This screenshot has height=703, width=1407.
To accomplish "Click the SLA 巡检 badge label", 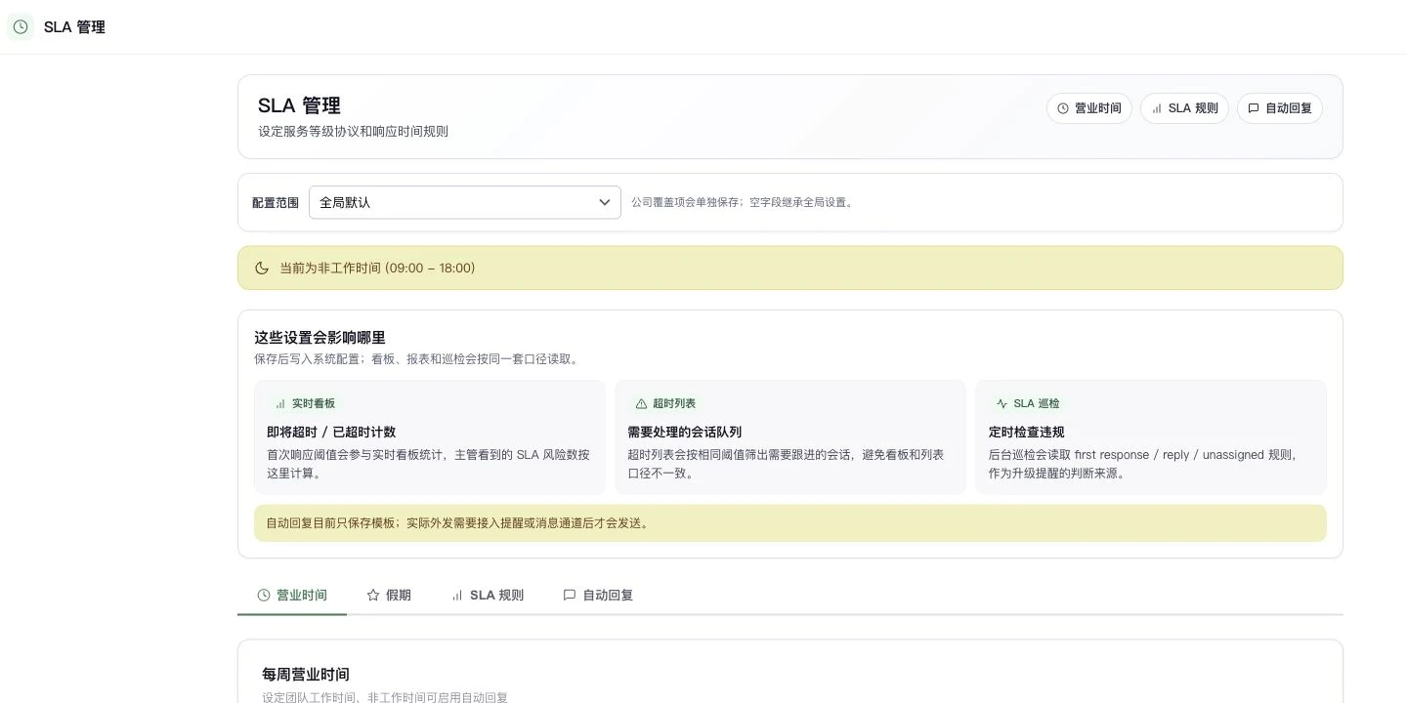I will pyautogui.click(x=1037, y=403).
